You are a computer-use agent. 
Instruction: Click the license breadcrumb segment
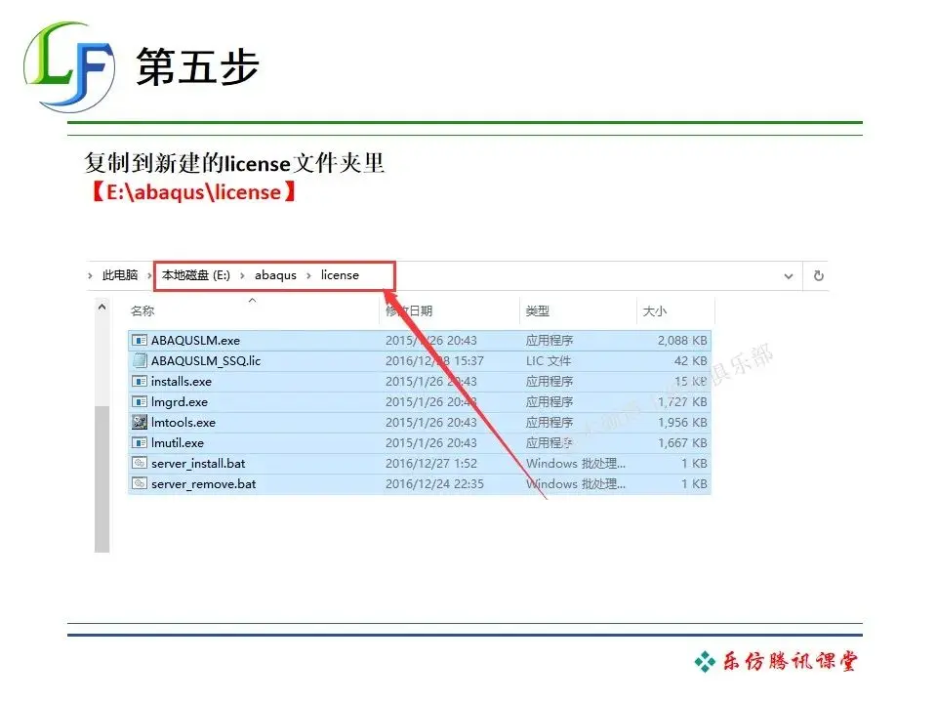(x=340, y=275)
